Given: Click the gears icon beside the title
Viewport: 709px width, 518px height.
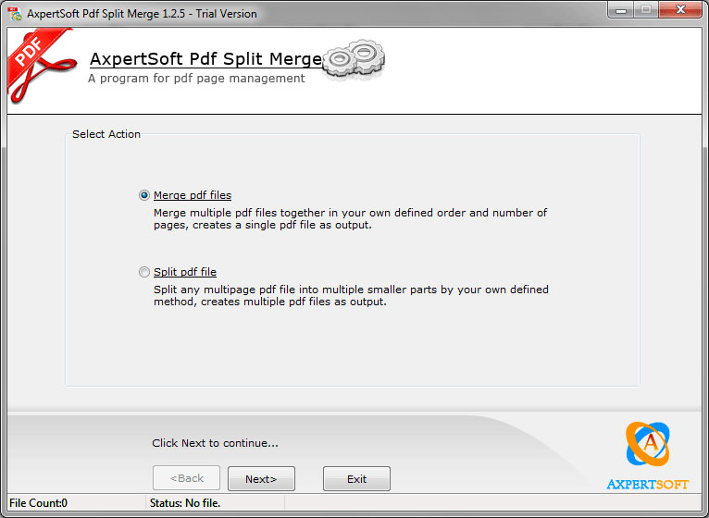Looking at the screenshot, I should 355,58.
